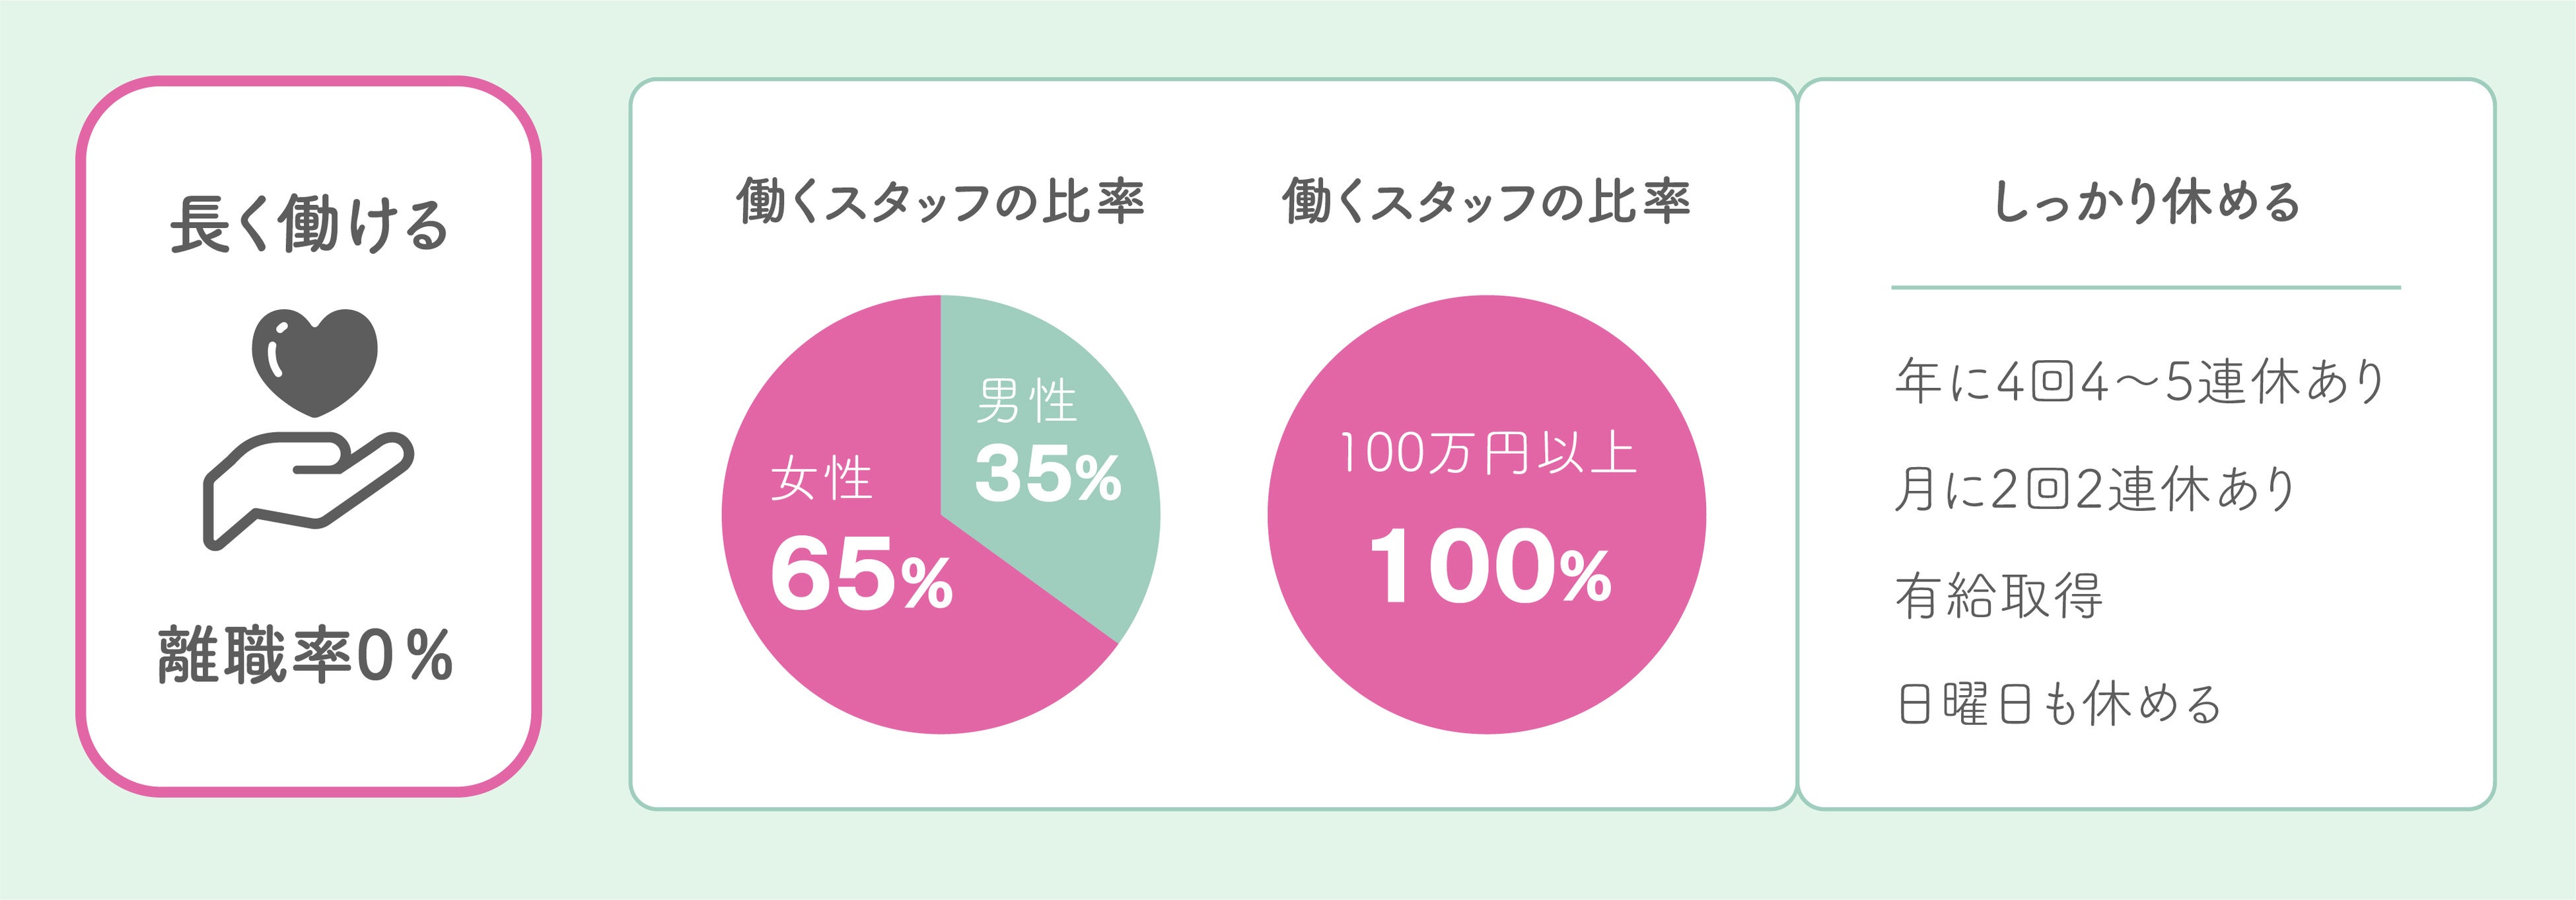This screenshot has height=900, width=2576.
Task: Click the 長く働ける heading
Action: pos(309,223)
